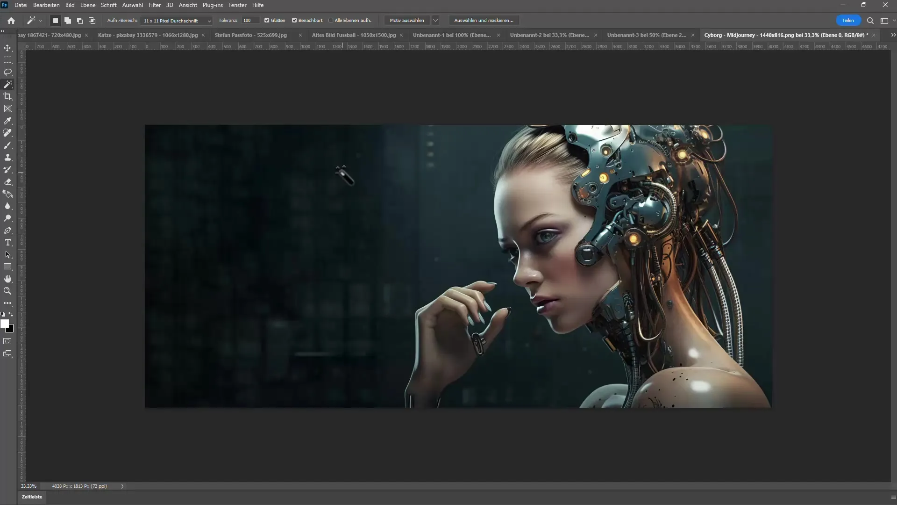Select the Lasso tool
This screenshot has width=897, height=505.
7,72
